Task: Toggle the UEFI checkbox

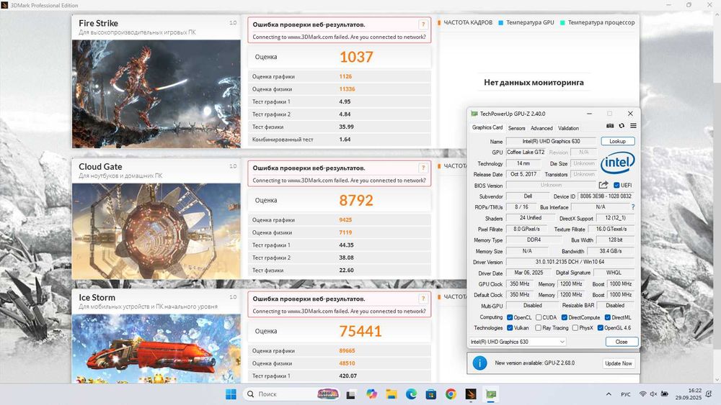Action: point(616,186)
